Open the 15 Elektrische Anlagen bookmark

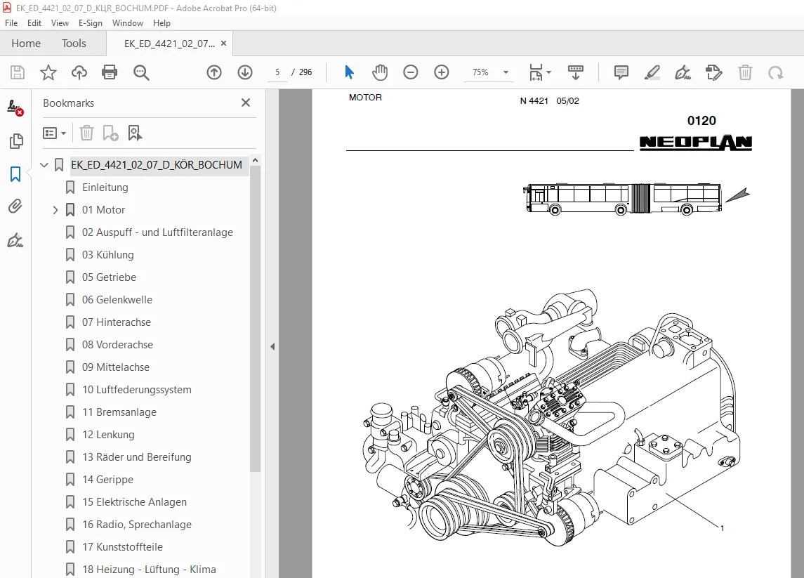pos(134,502)
